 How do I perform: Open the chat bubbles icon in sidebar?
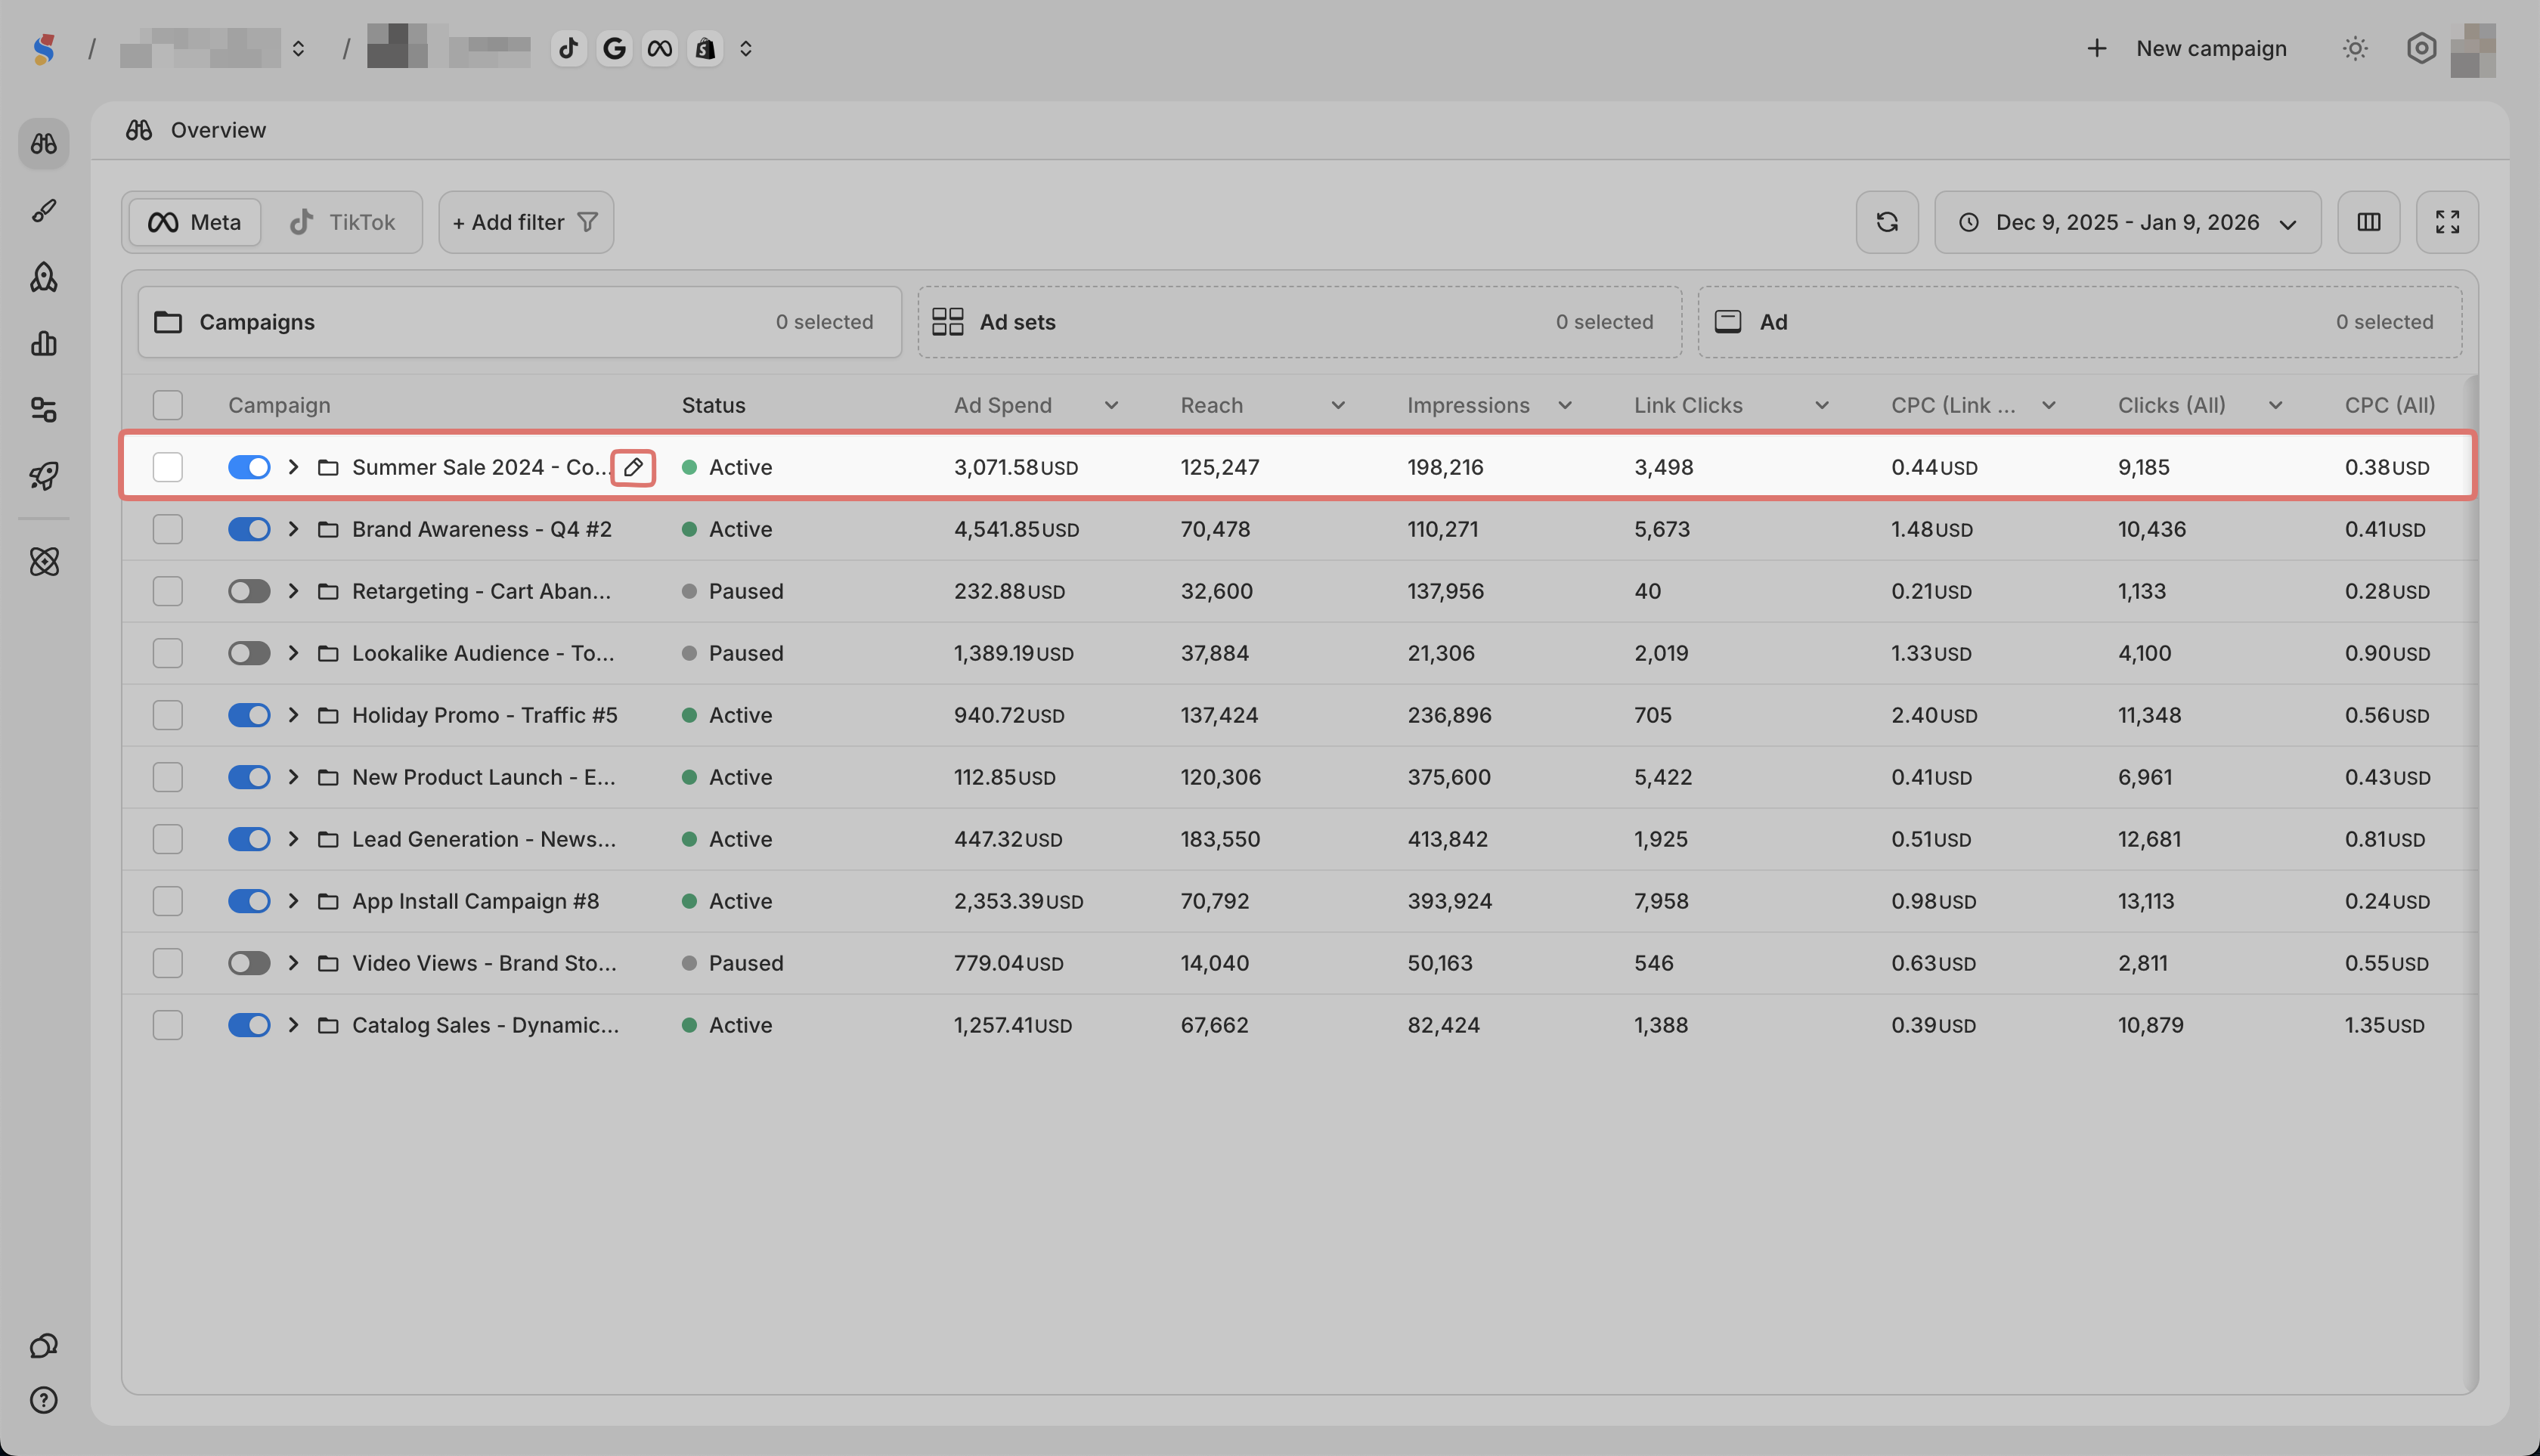click(x=44, y=1345)
